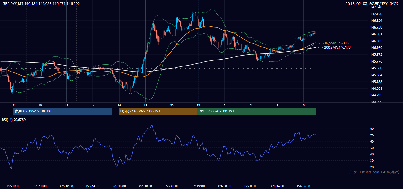Select the 200 SMA label showing 146.178

(x=335, y=47)
